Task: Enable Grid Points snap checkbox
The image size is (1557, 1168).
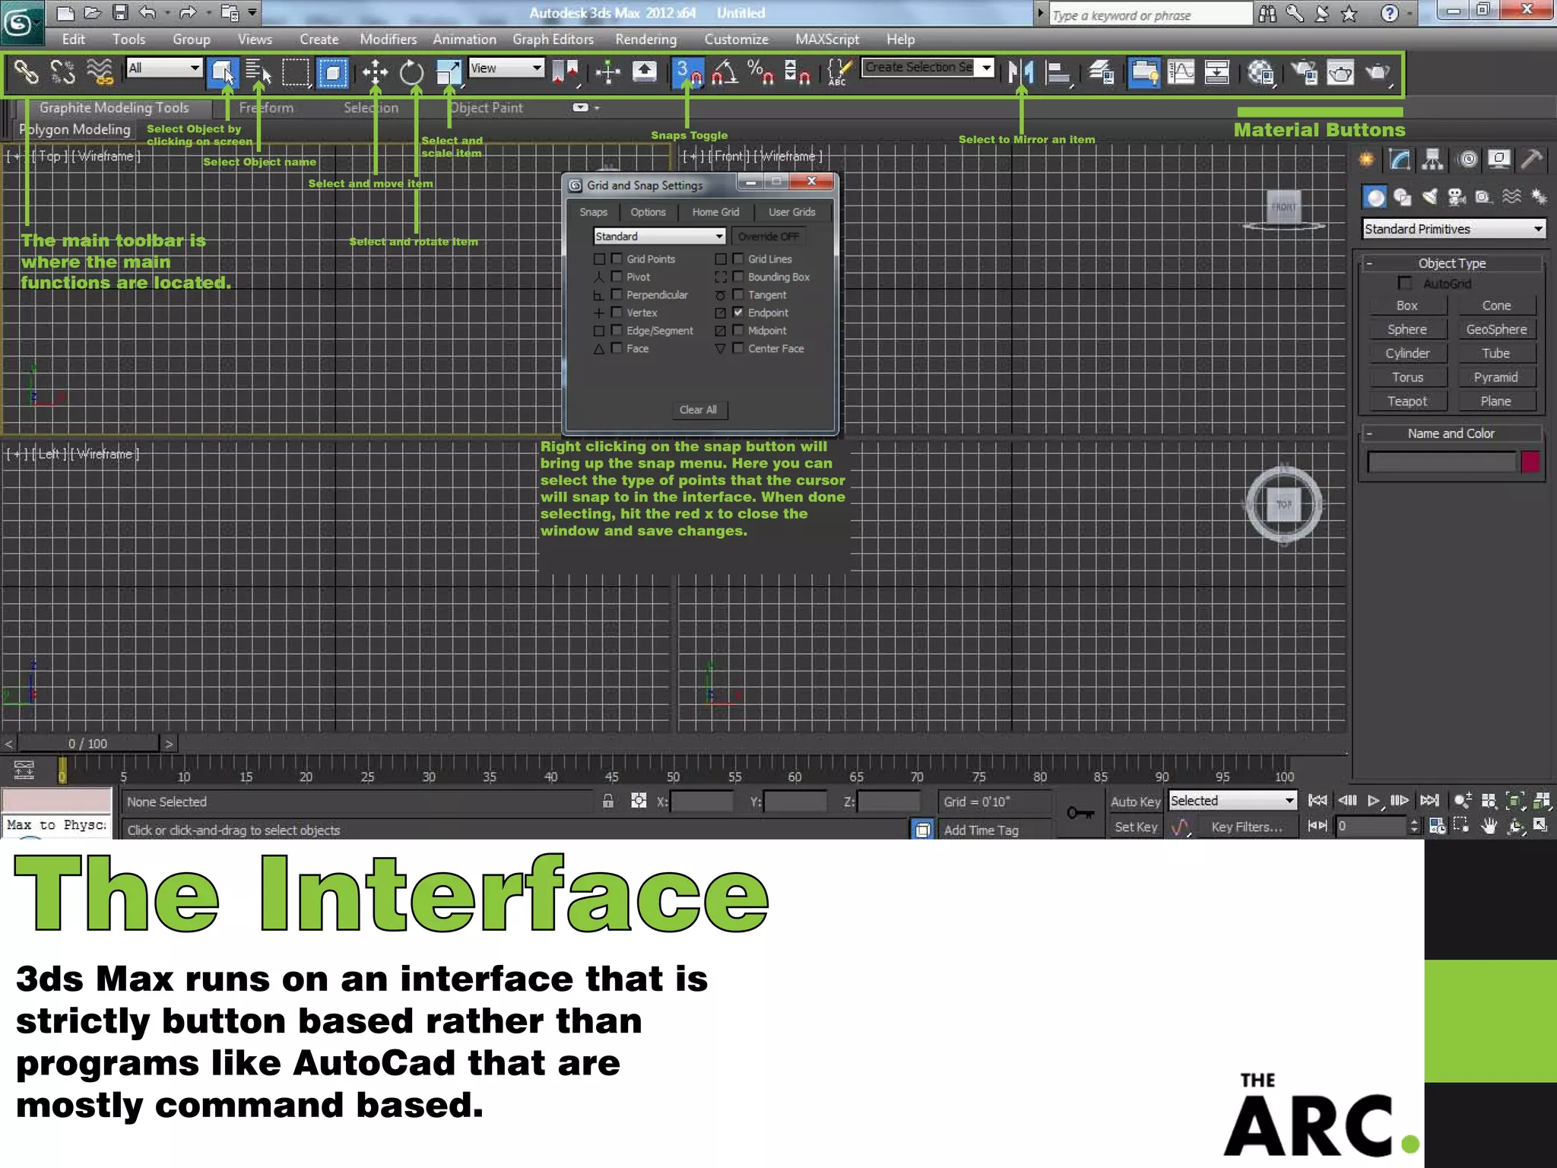Action: tap(617, 259)
